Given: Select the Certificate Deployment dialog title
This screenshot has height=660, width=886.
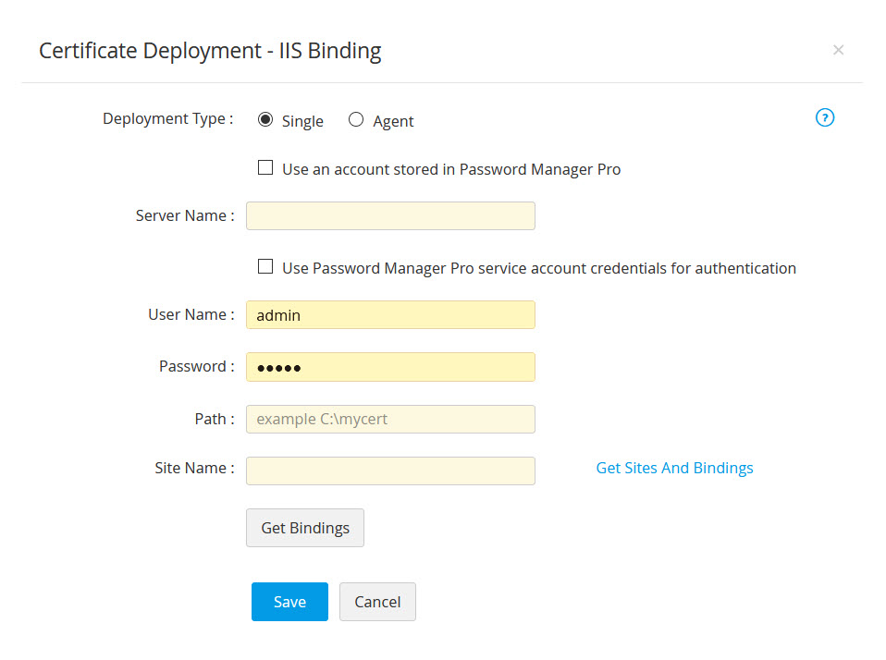Looking at the screenshot, I should pos(209,50).
